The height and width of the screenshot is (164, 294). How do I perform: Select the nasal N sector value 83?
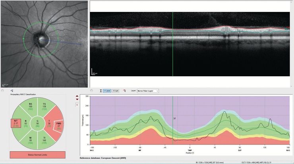pyautogui.click(x=26, y=124)
